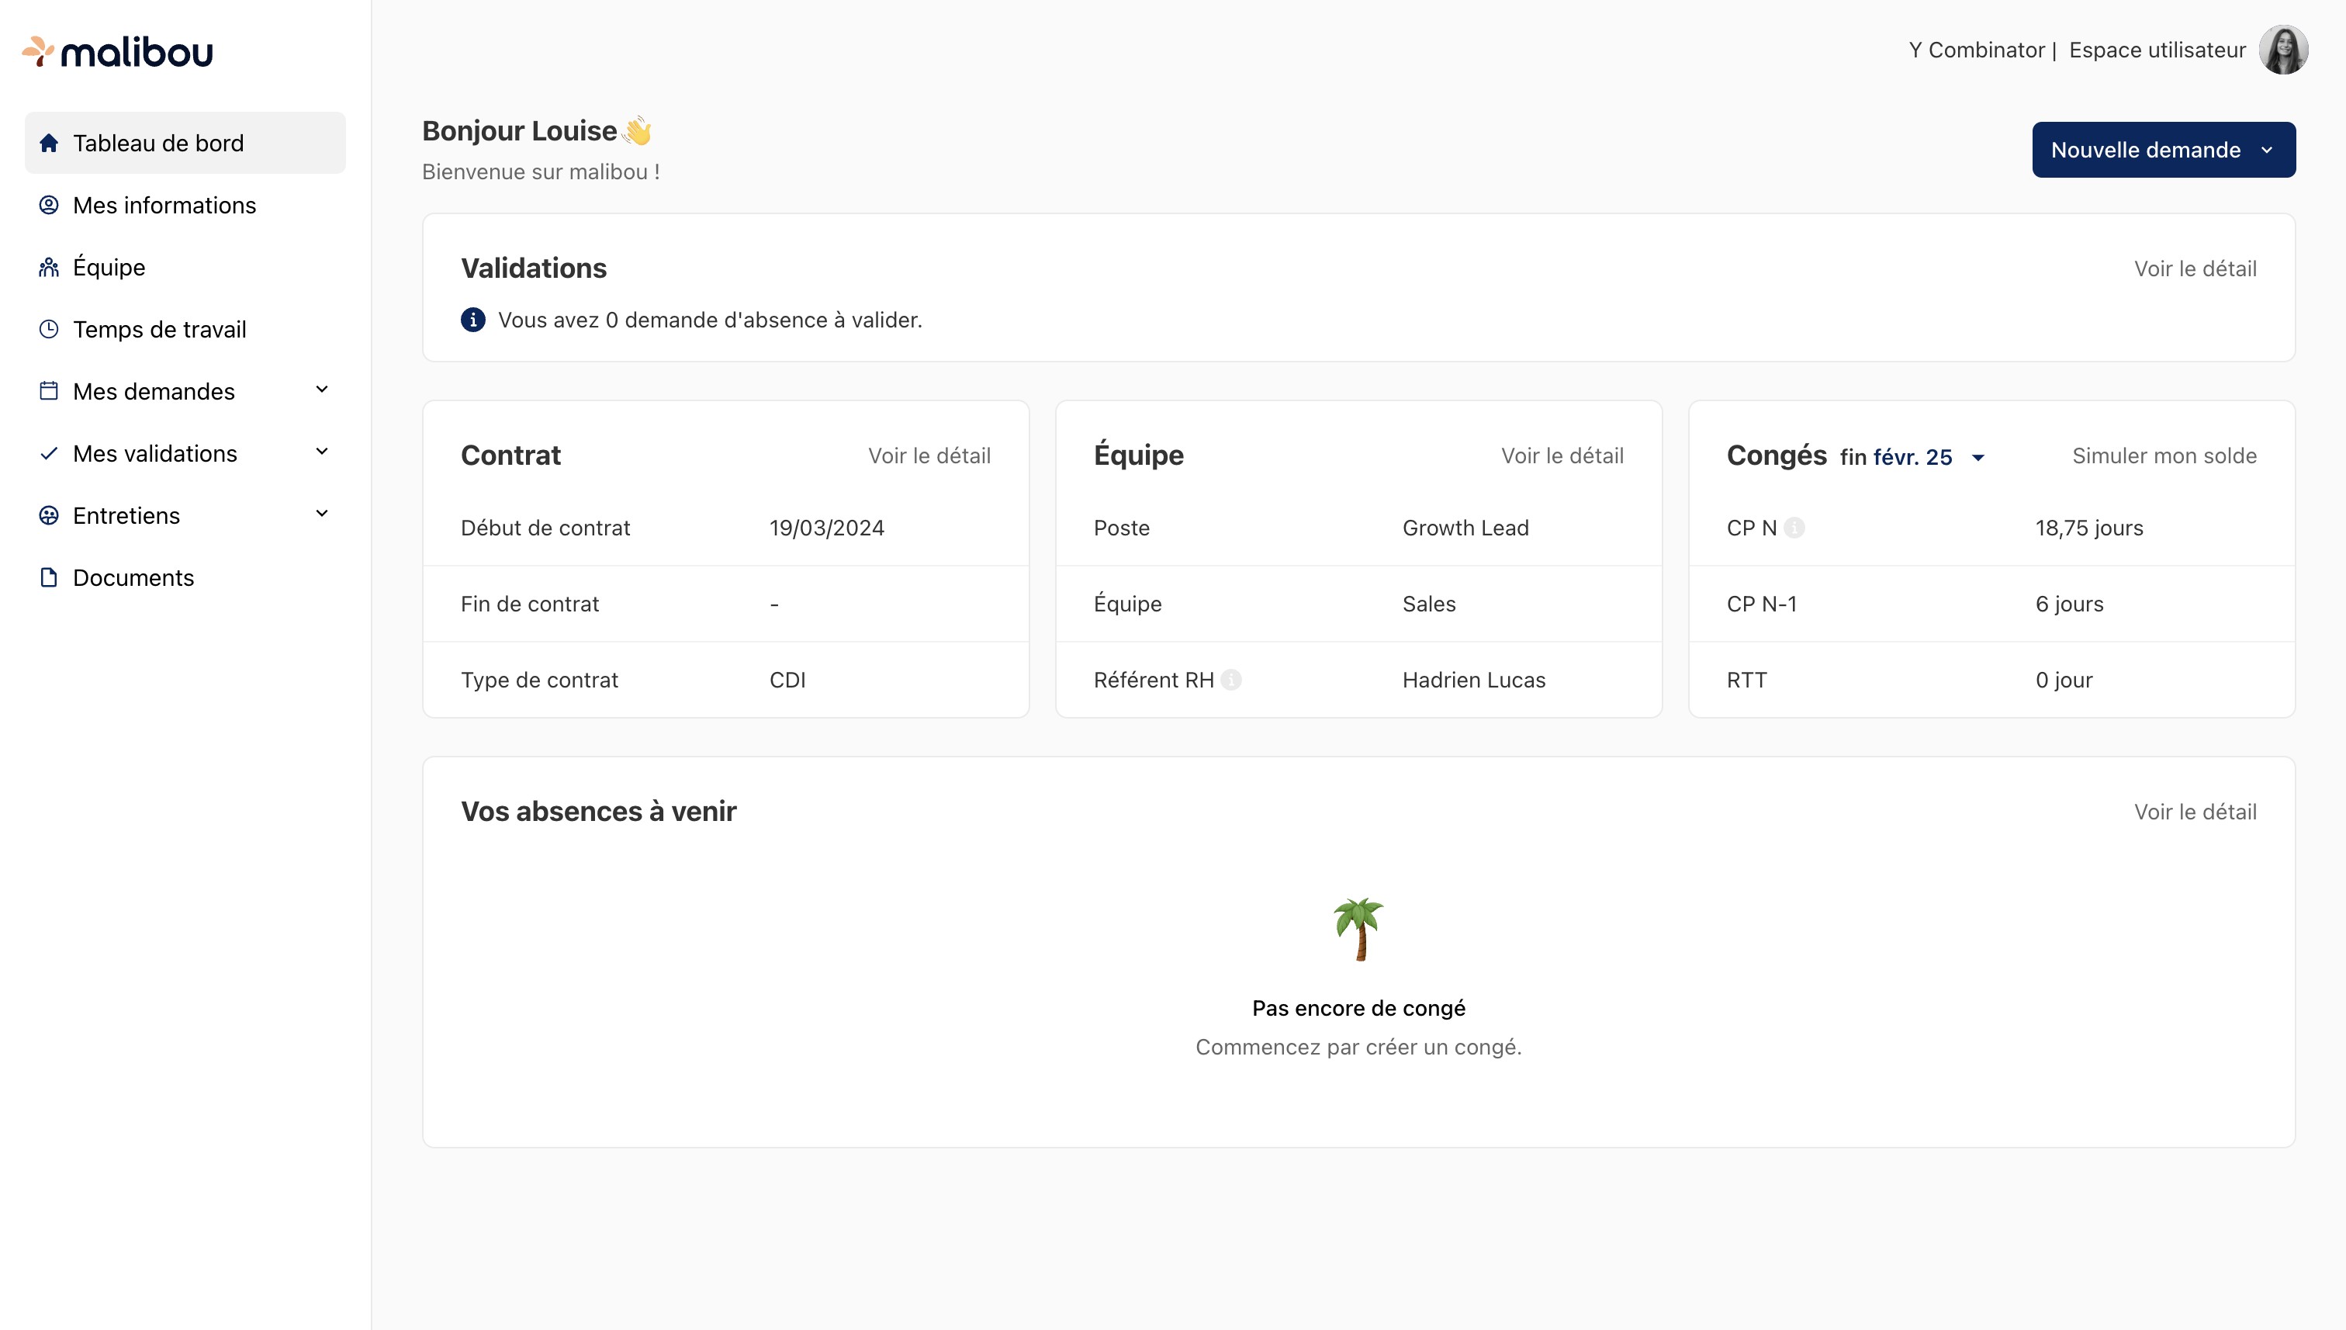The height and width of the screenshot is (1330, 2346).
Task: Click the 0 jour RTT value
Action: click(x=2064, y=680)
